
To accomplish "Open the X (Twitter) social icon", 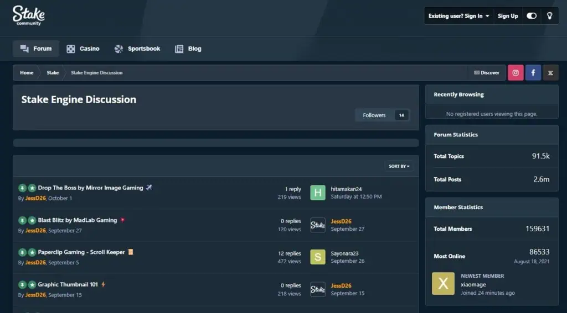I will [550, 73].
